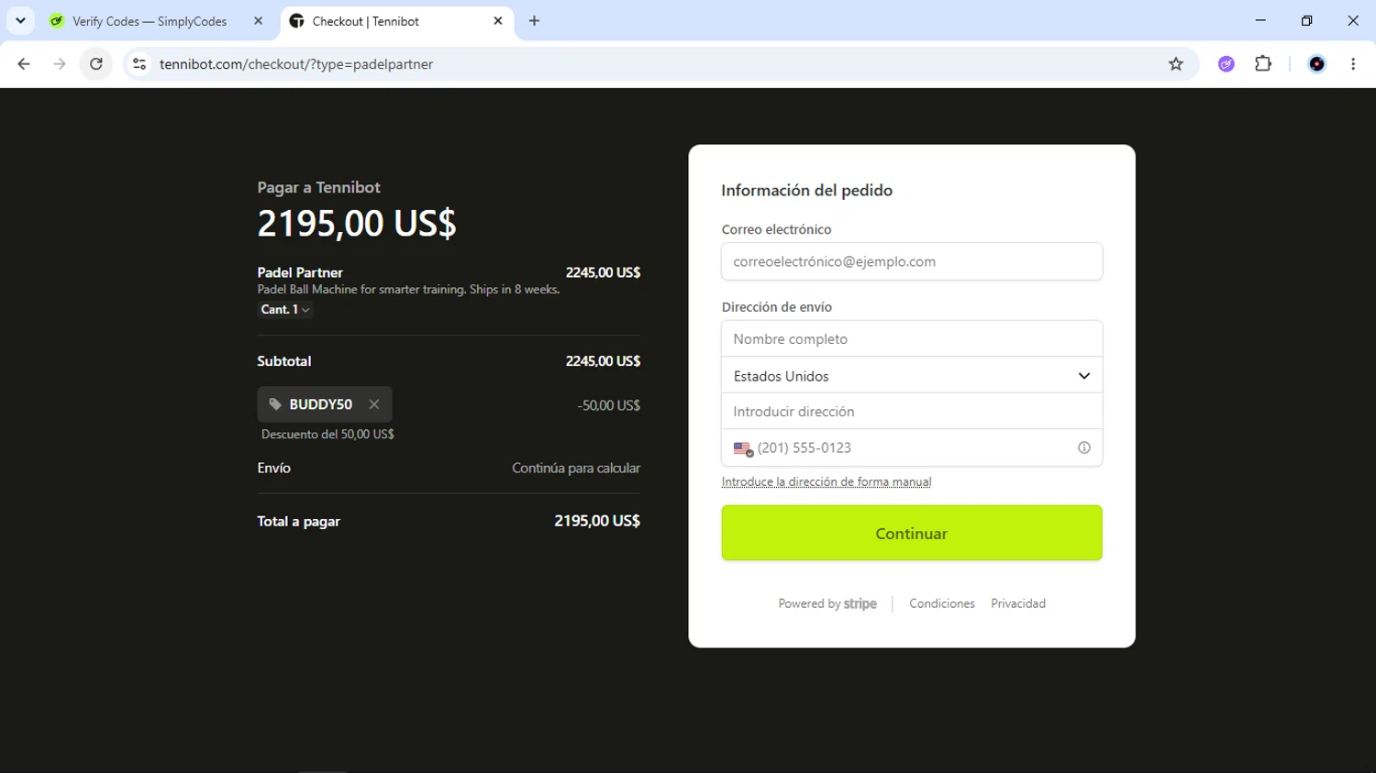Focus the Nombre completo field
1376x773 pixels.
pos(912,339)
